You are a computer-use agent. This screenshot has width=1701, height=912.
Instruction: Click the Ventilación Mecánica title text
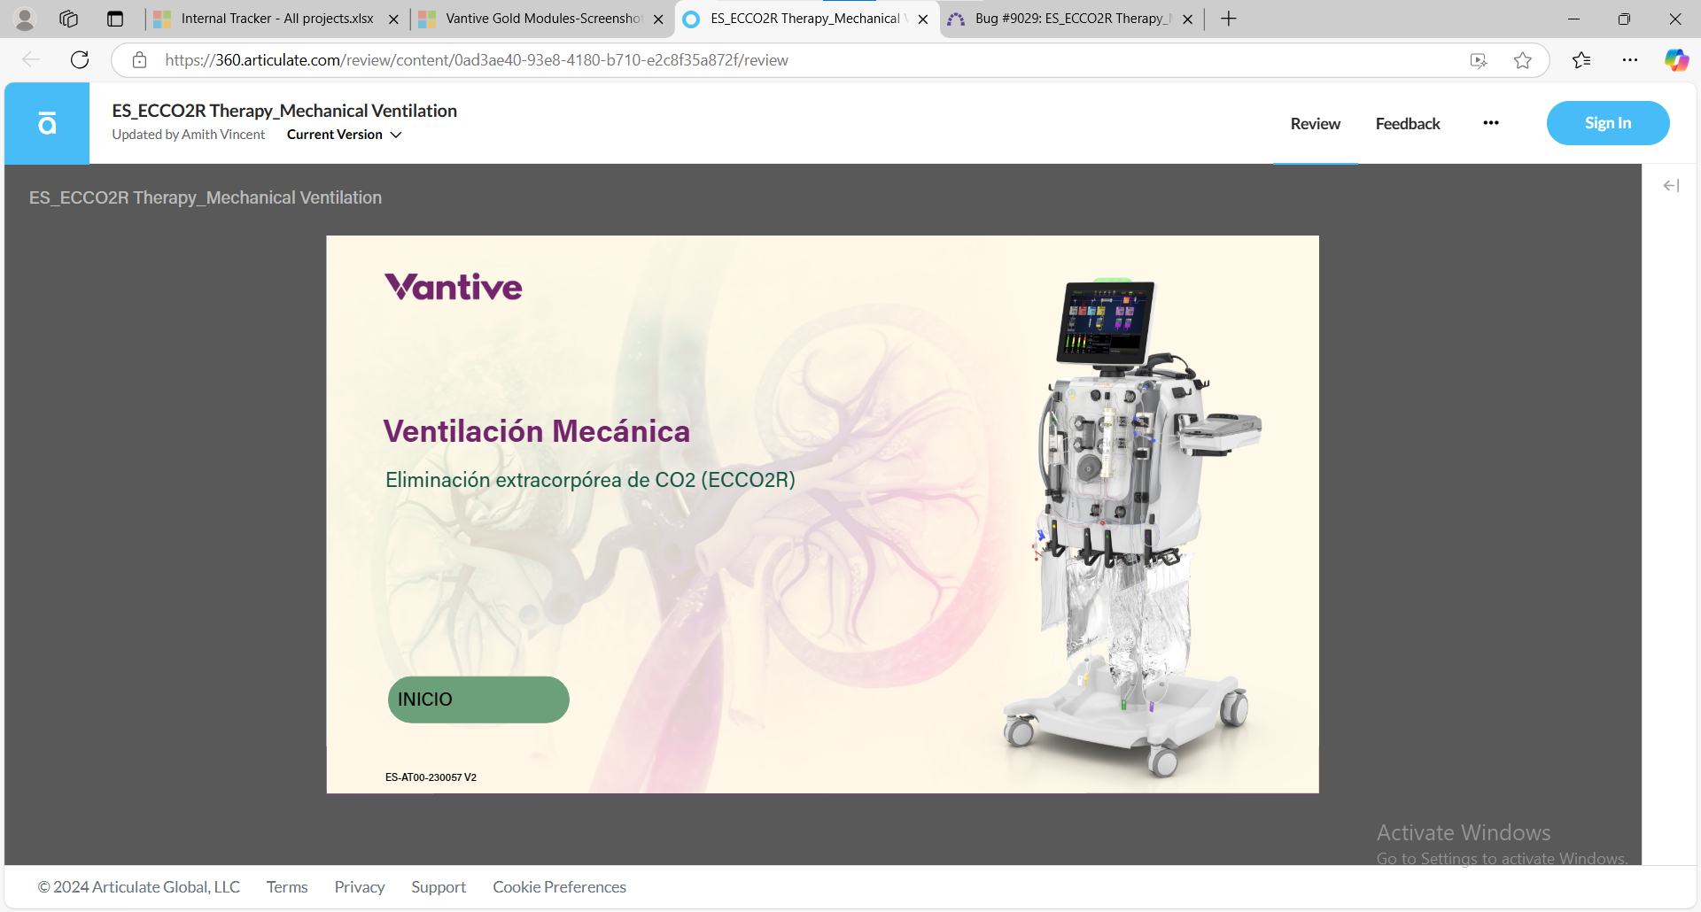tap(537, 431)
